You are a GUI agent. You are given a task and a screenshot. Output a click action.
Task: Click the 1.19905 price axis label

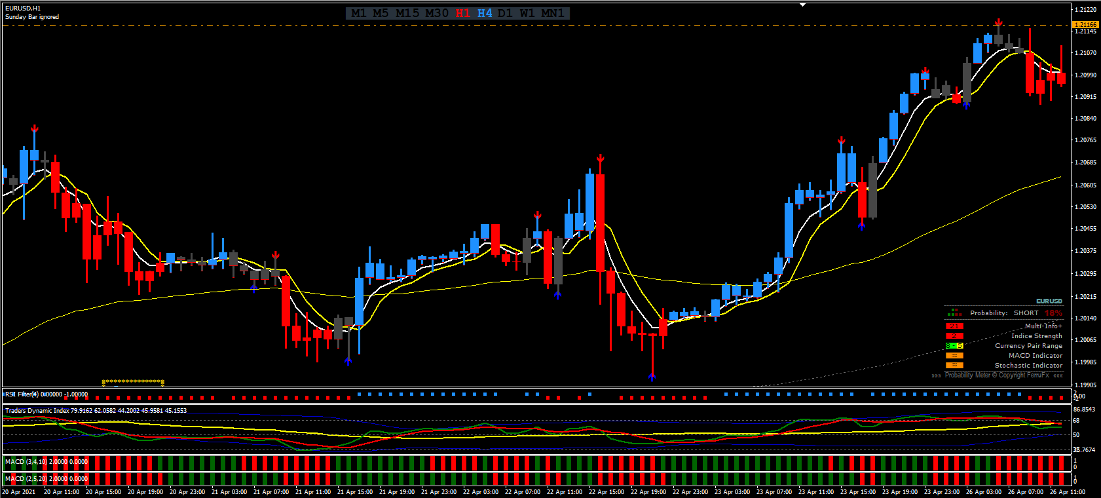click(1085, 385)
